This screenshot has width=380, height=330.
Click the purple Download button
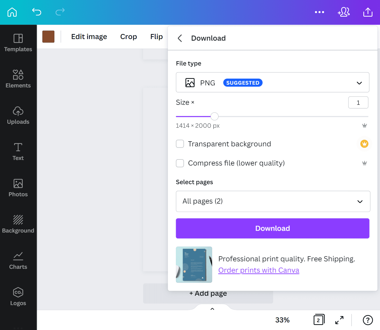[273, 228]
